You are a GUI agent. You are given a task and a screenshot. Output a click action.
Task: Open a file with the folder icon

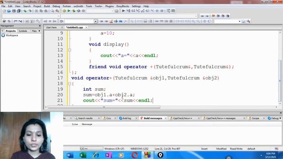9,11
